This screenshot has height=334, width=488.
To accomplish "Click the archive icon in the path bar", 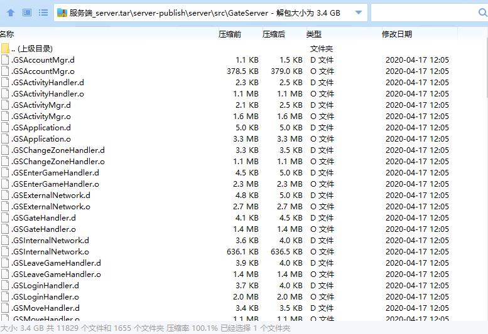I will (62, 13).
